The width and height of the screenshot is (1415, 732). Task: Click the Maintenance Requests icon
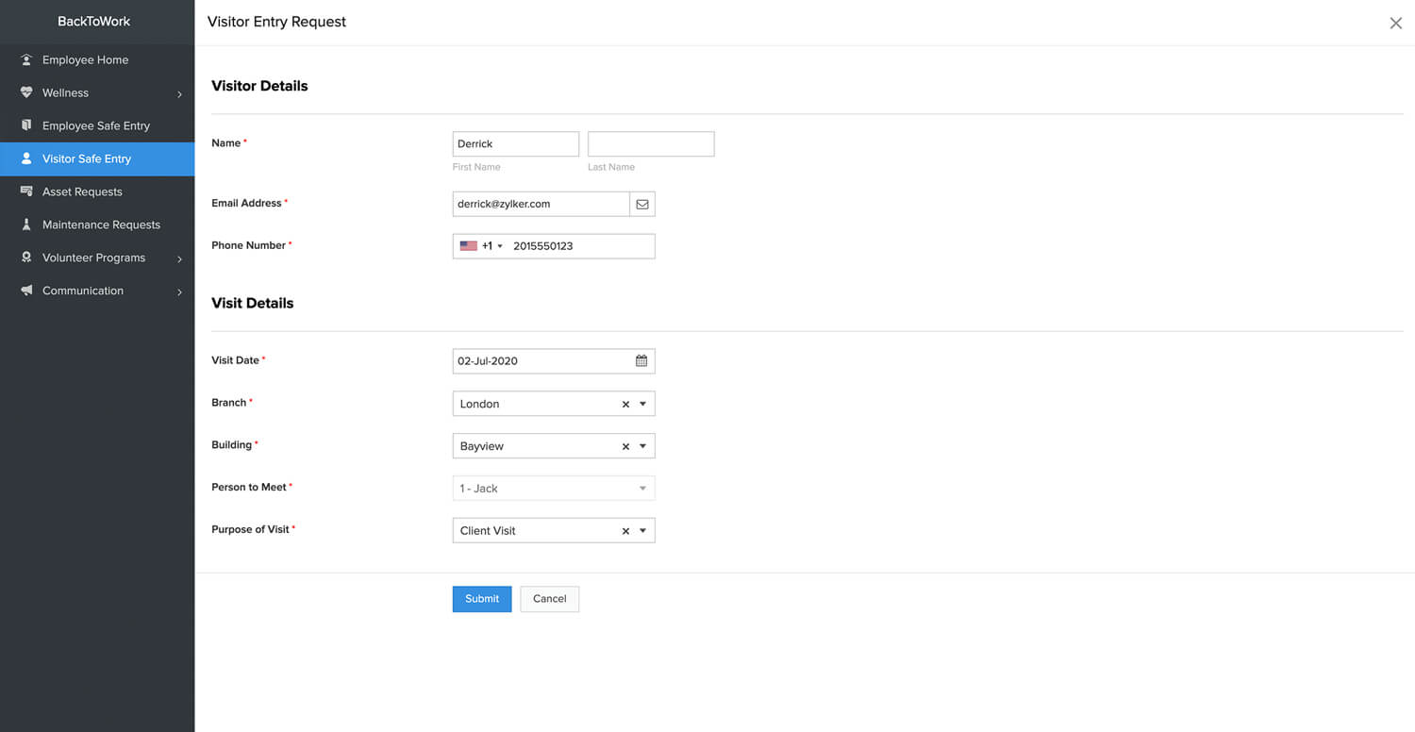(x=26, y=225)
